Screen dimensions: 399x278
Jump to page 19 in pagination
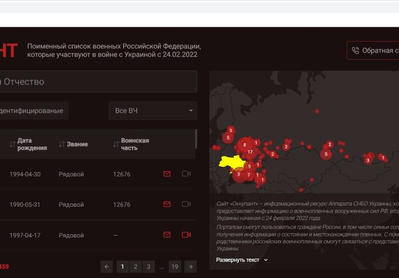[175, 266]
